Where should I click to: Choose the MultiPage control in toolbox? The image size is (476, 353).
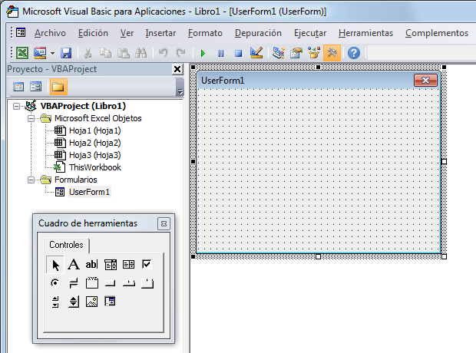pos(147,283)
